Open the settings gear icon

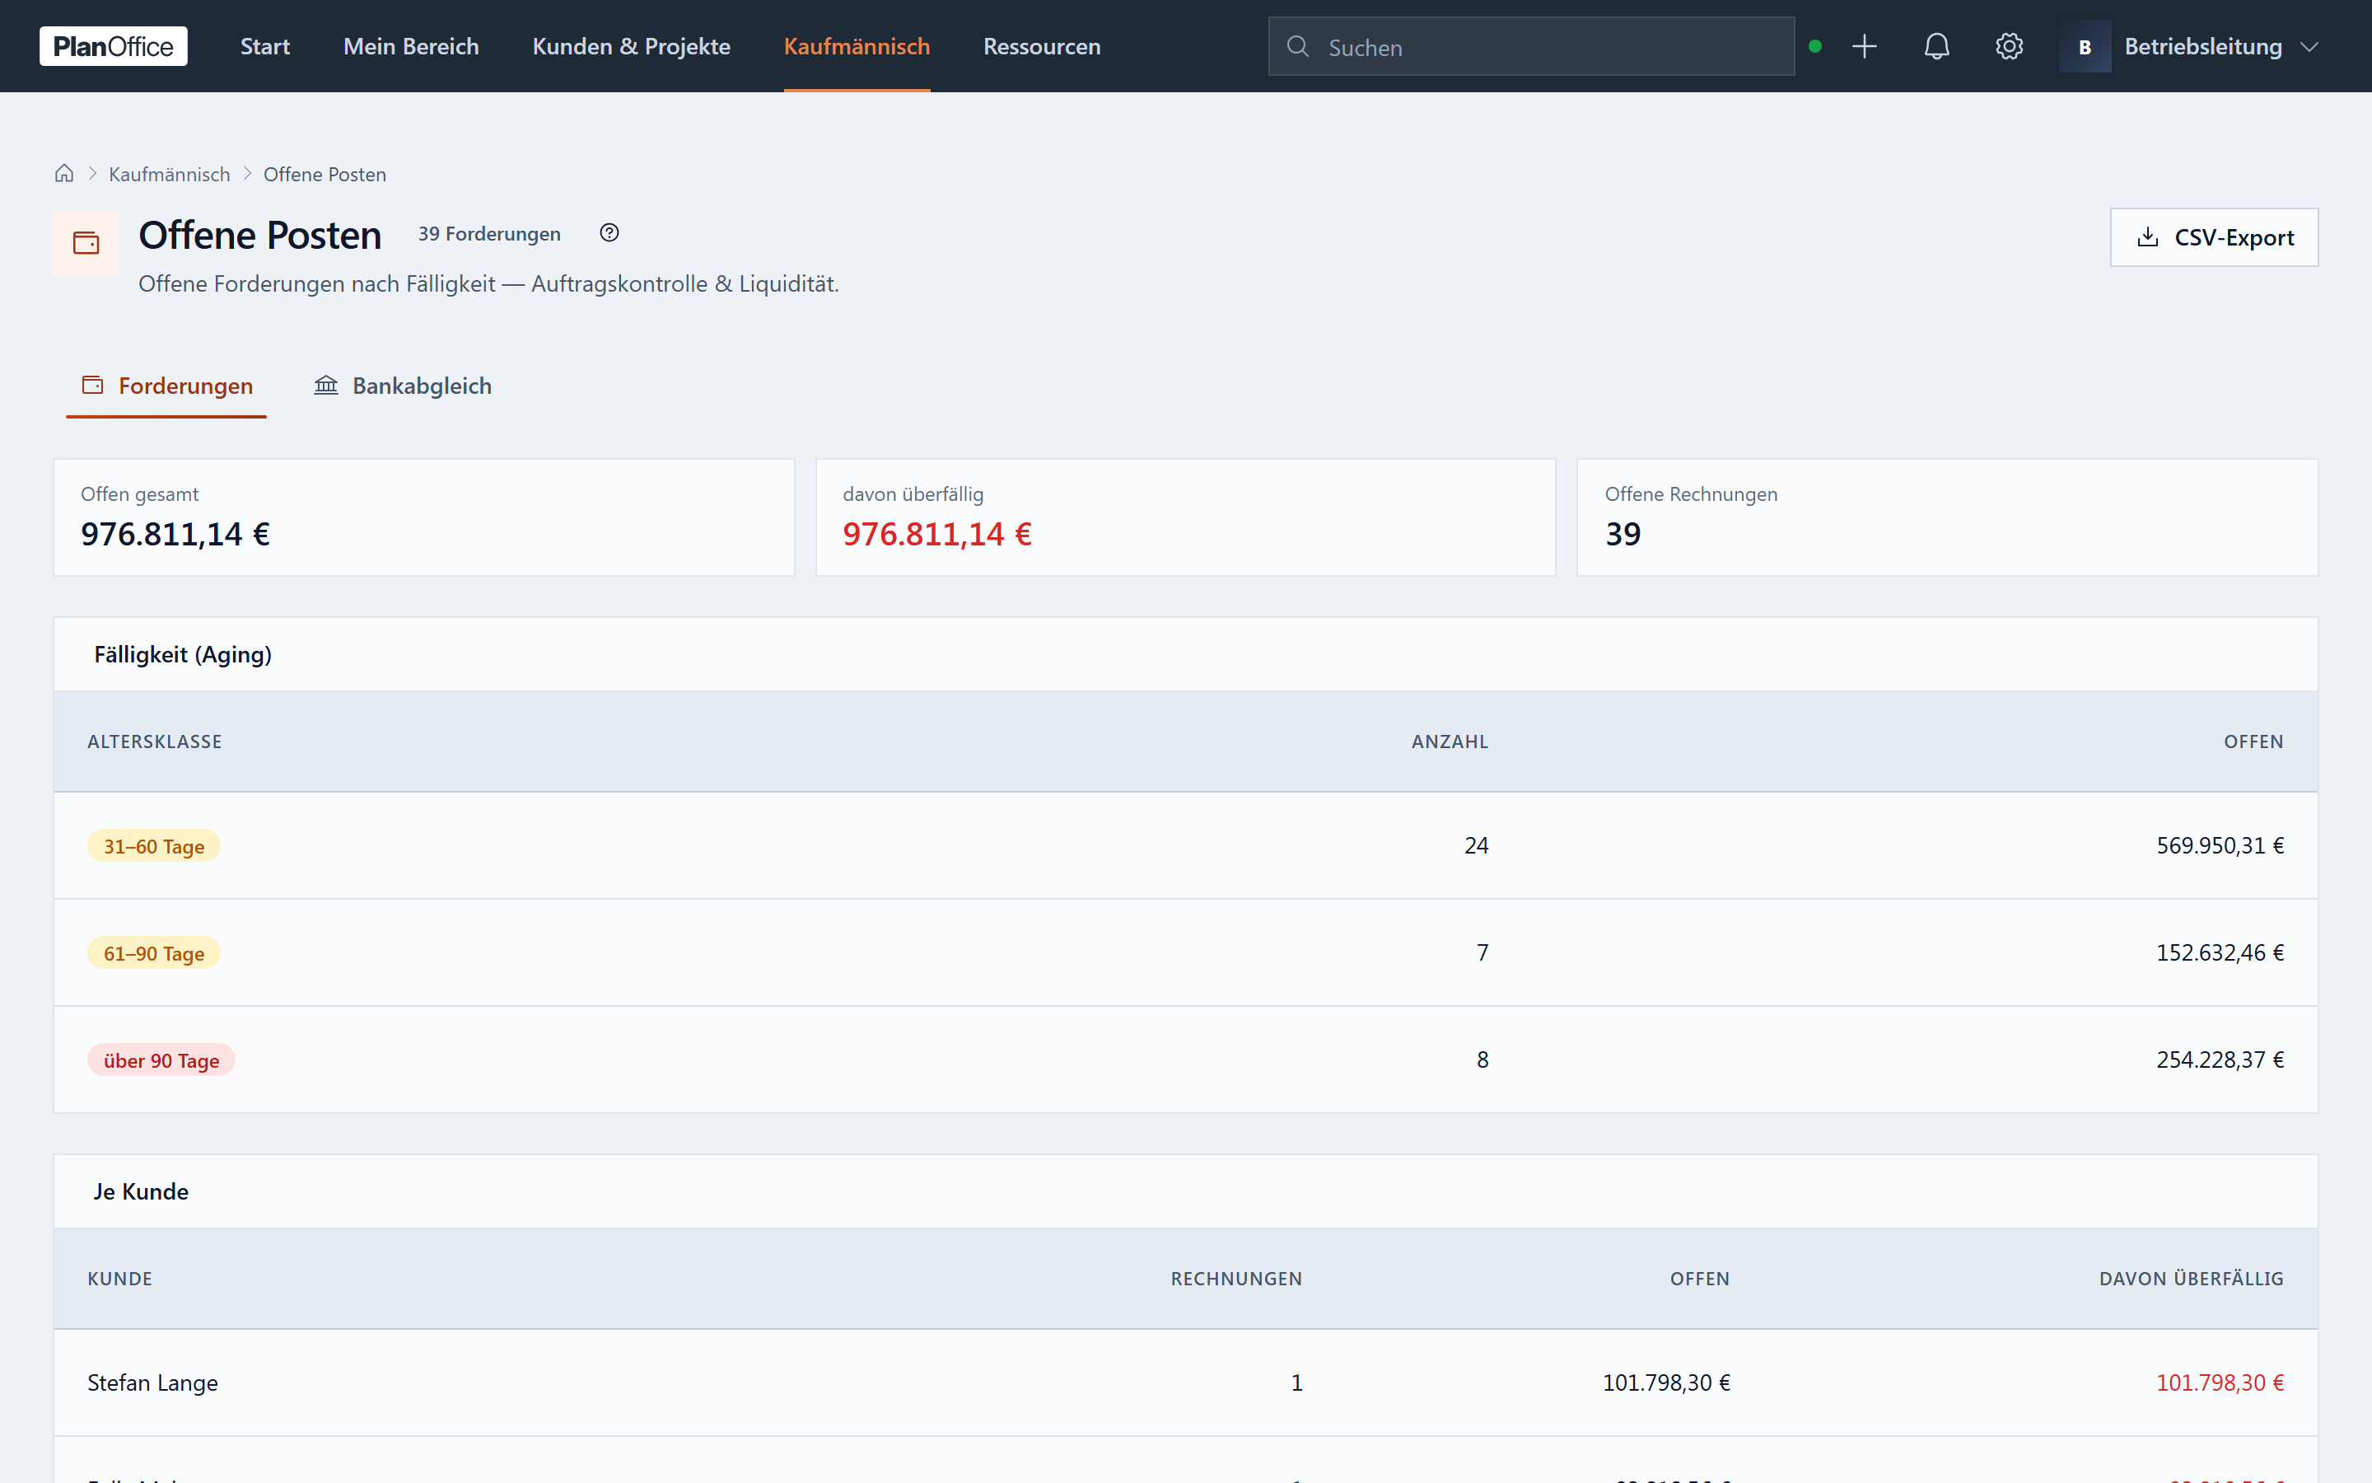coord(2010,46)
